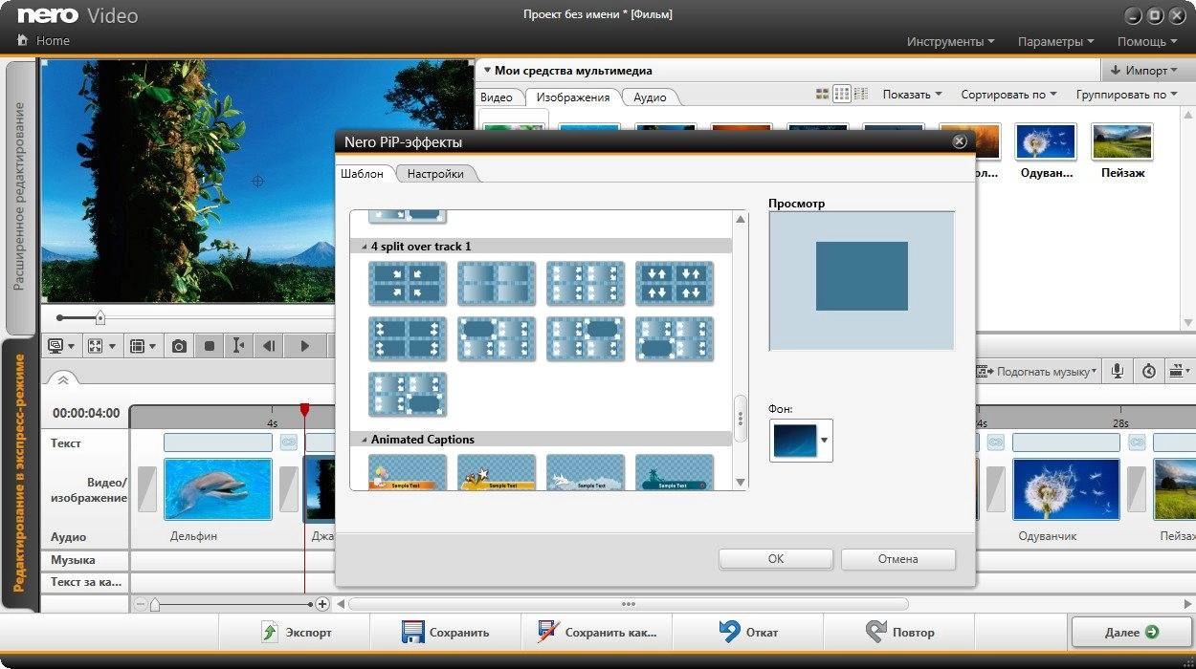Screen dimensions: 1196x669
Task: Choose the third 4 split template in row one
Action: coord(586,283)
